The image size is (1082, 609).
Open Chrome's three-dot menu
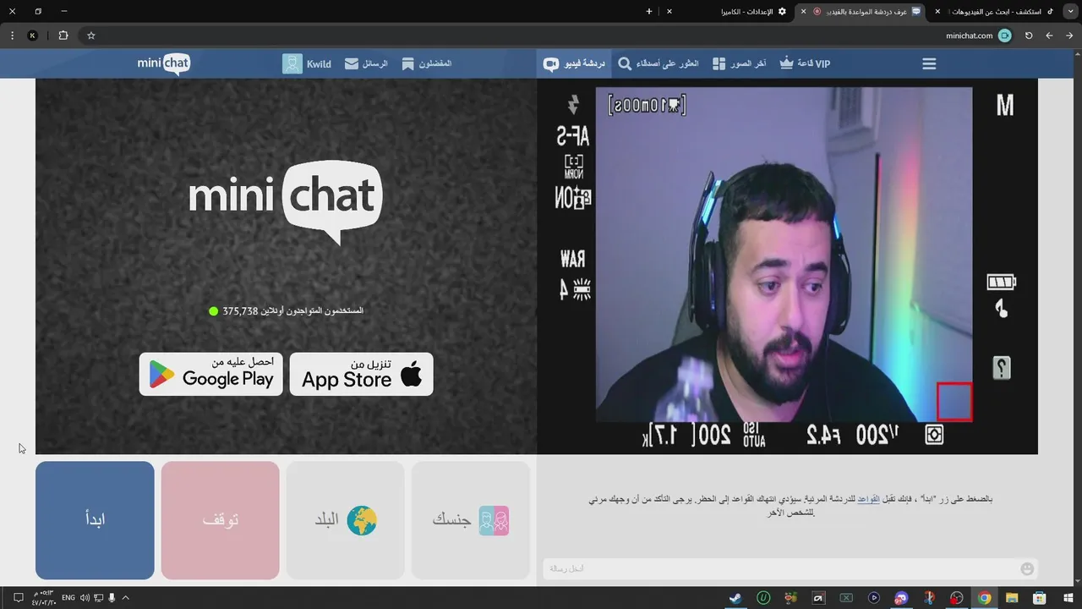(x=13, y=36)
